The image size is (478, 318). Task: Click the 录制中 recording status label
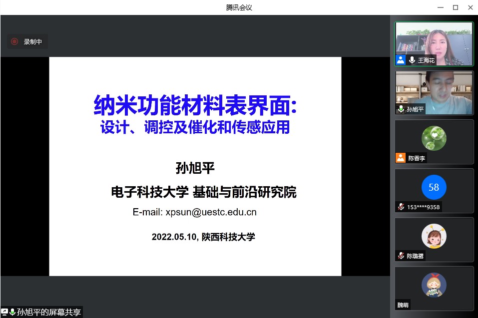33,42
